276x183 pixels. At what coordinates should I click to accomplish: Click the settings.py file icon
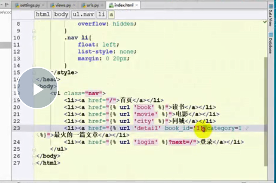tap(17, 5)
